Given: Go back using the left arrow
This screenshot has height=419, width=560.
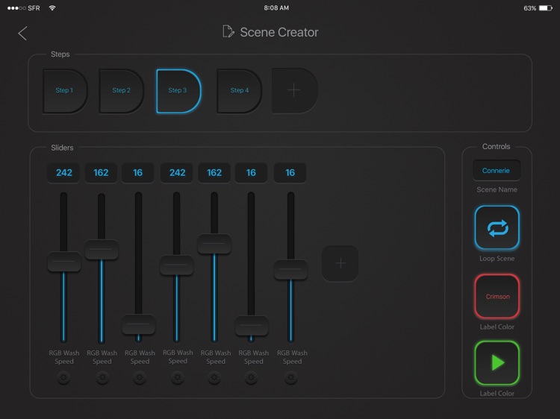Looking at the screenshot, I should pos(22,33).
